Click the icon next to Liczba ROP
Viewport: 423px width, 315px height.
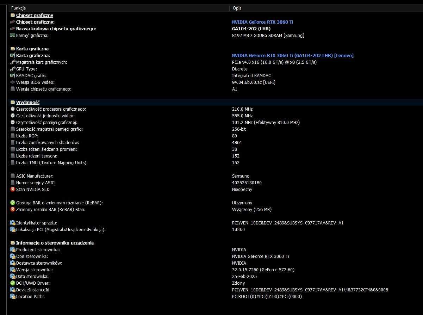coord(13,136)
